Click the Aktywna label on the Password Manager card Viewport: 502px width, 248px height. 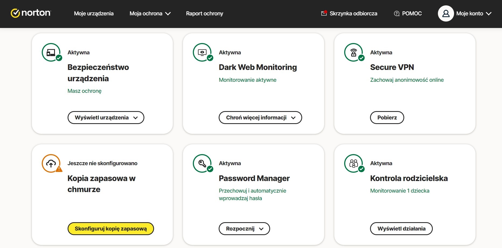click(x=230, y=163)
